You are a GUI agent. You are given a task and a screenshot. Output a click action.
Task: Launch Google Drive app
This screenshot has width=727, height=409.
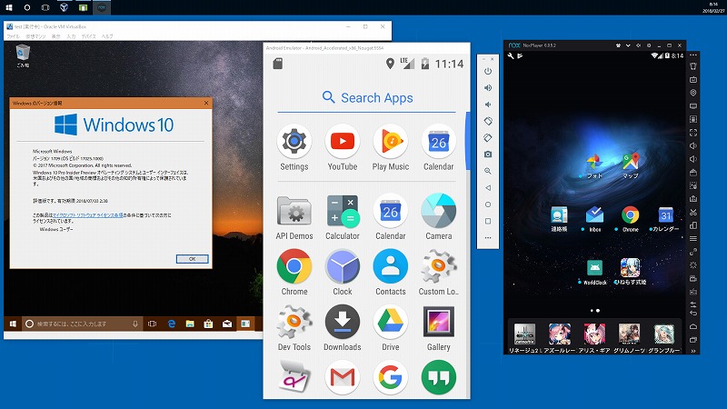click(x=391, y=322)
